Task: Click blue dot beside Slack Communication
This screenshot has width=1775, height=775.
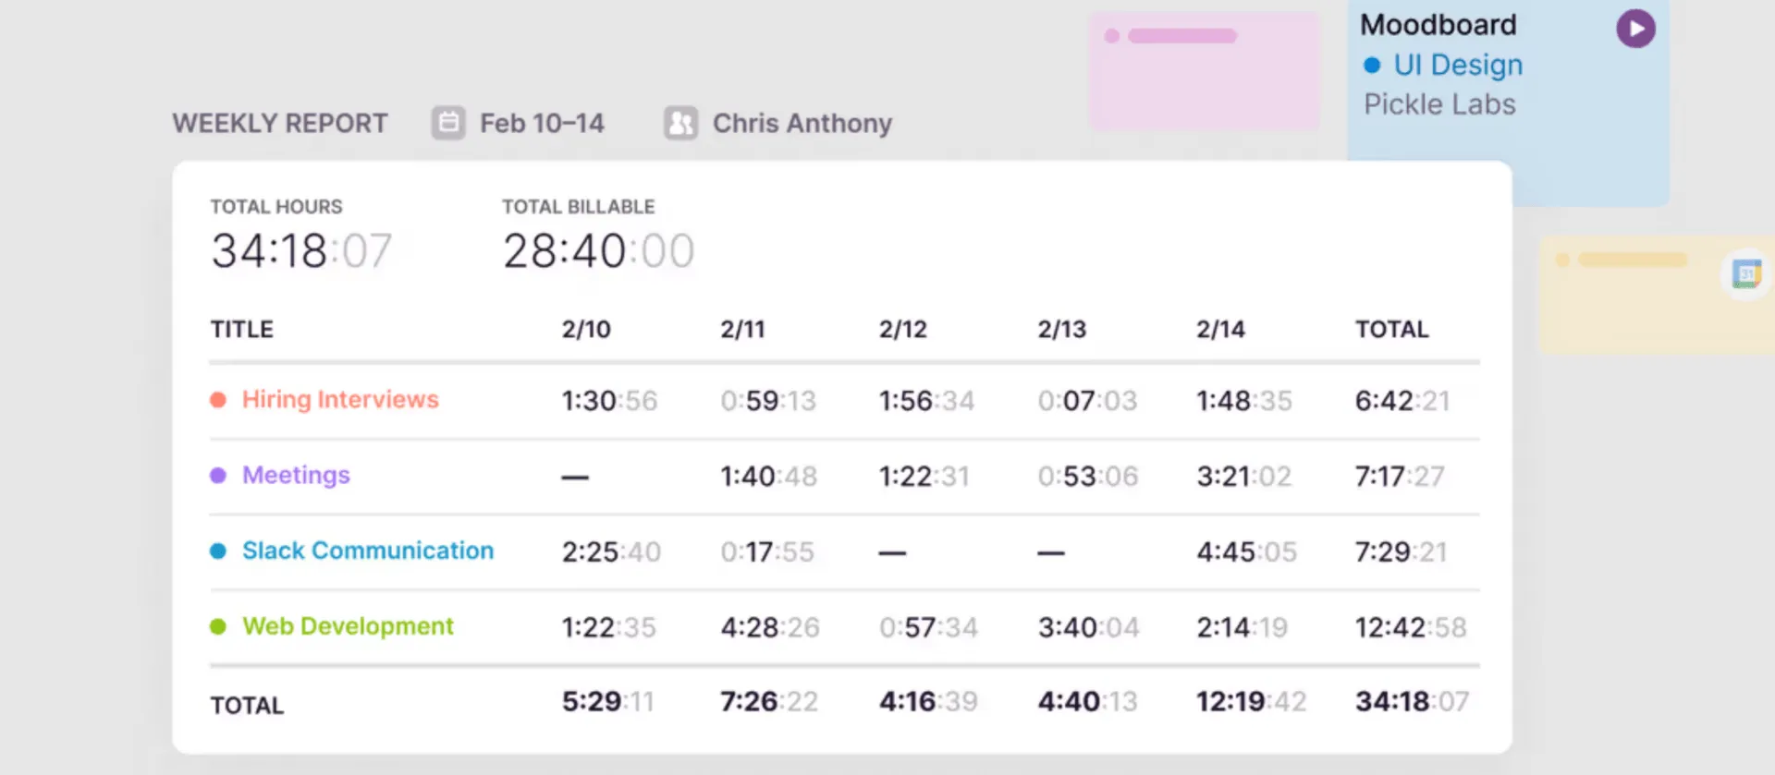Action: pyautogui.click(x=218, y=551)
